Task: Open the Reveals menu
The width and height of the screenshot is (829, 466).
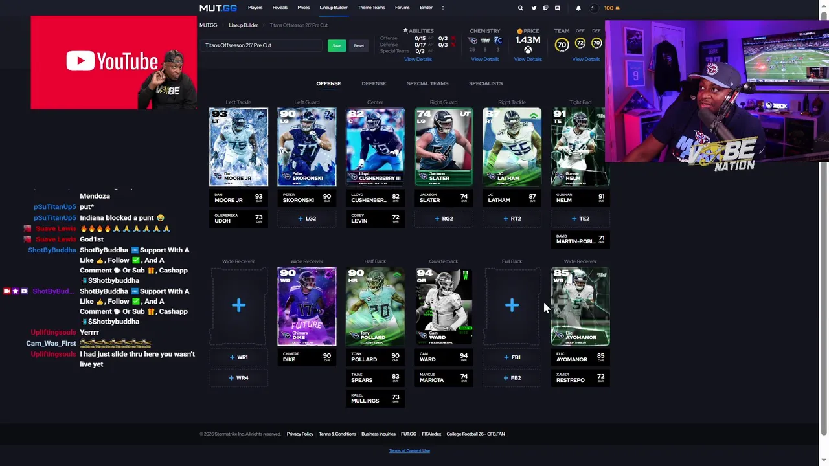Action: coord(280,8)
